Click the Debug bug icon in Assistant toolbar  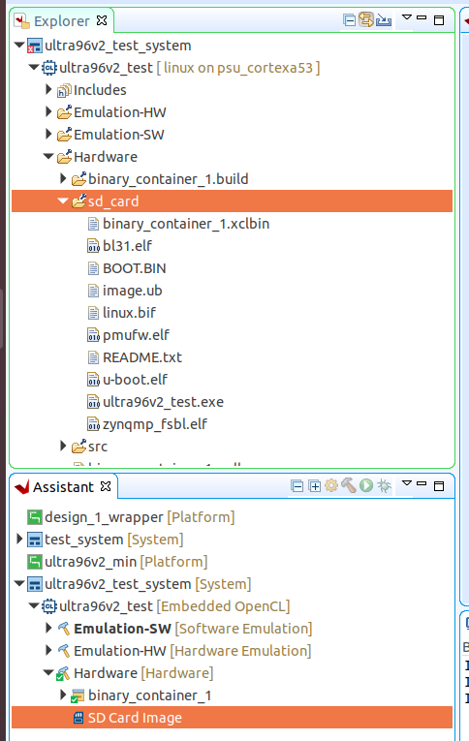pyautogui.click(x=384, y=485)
